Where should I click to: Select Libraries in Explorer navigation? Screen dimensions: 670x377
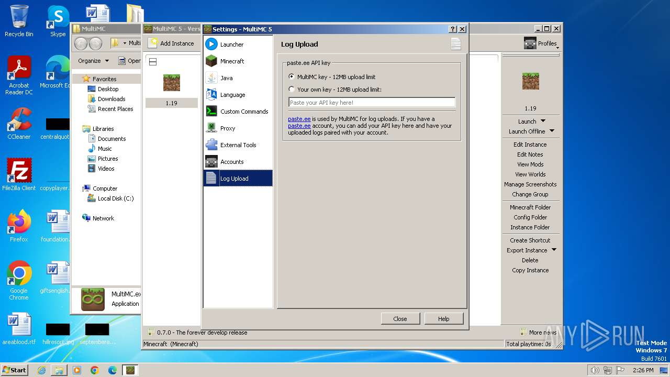[x=103, y=129]
